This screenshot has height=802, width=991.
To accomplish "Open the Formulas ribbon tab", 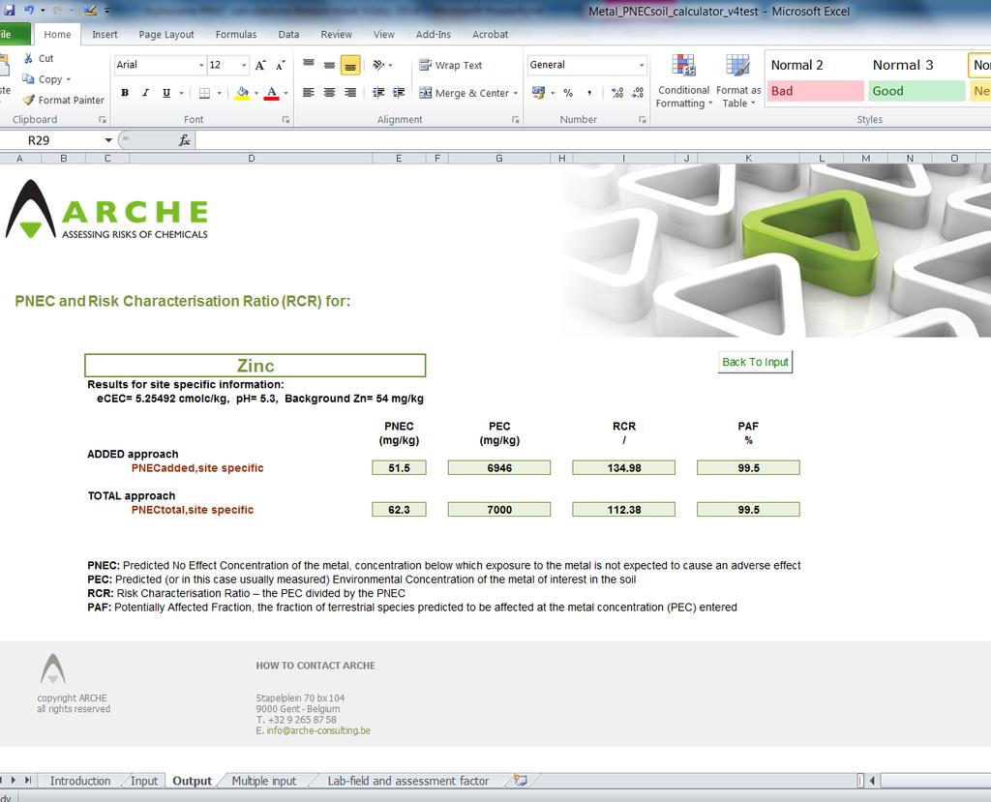I will (x=236, y=34).
